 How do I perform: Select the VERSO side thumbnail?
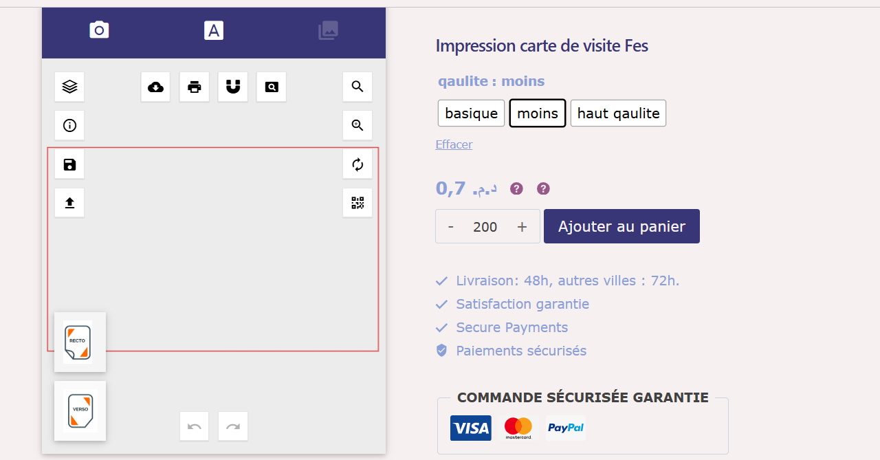80,410
